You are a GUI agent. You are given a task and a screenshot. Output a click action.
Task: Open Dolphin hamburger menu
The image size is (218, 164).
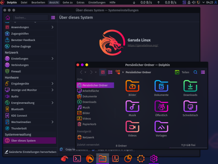tap(203, 72)
